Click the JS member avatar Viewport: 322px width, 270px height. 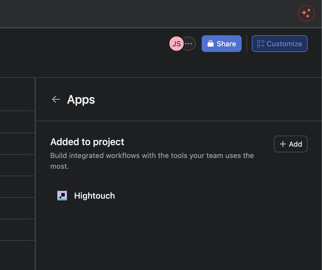pyautogui.click(x=177, y=44)
